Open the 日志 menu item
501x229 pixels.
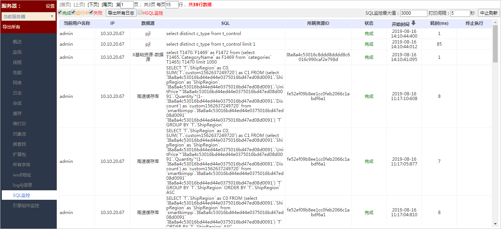point(17,93)
